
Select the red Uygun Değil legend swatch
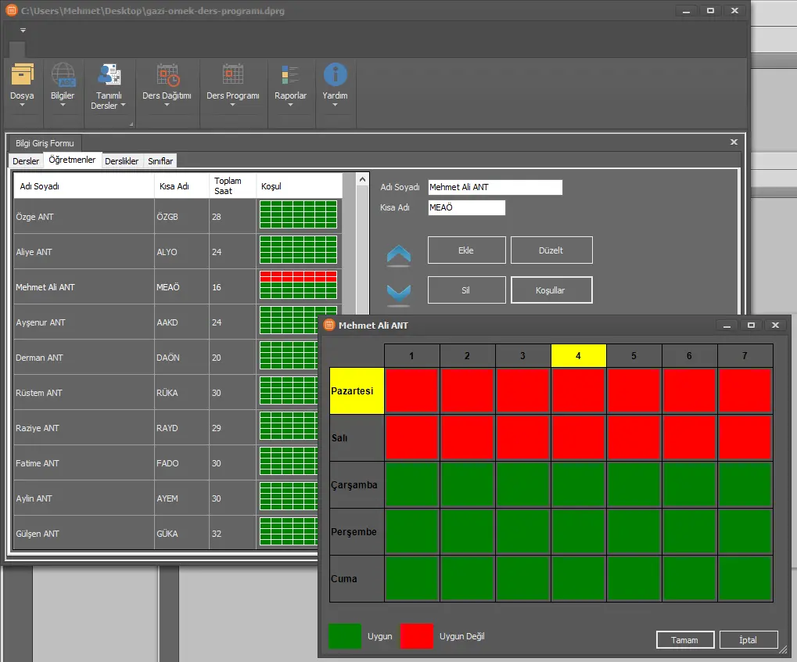click(416, 636)
